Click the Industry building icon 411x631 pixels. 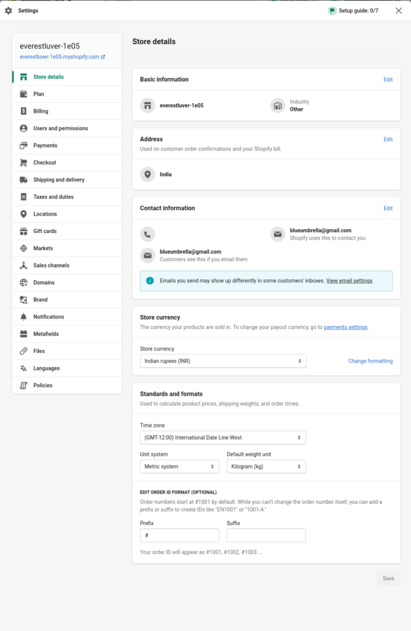(278, 105)
